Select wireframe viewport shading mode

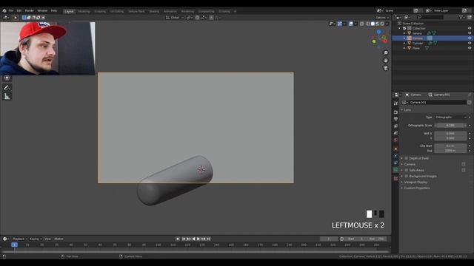click(368, 24)
